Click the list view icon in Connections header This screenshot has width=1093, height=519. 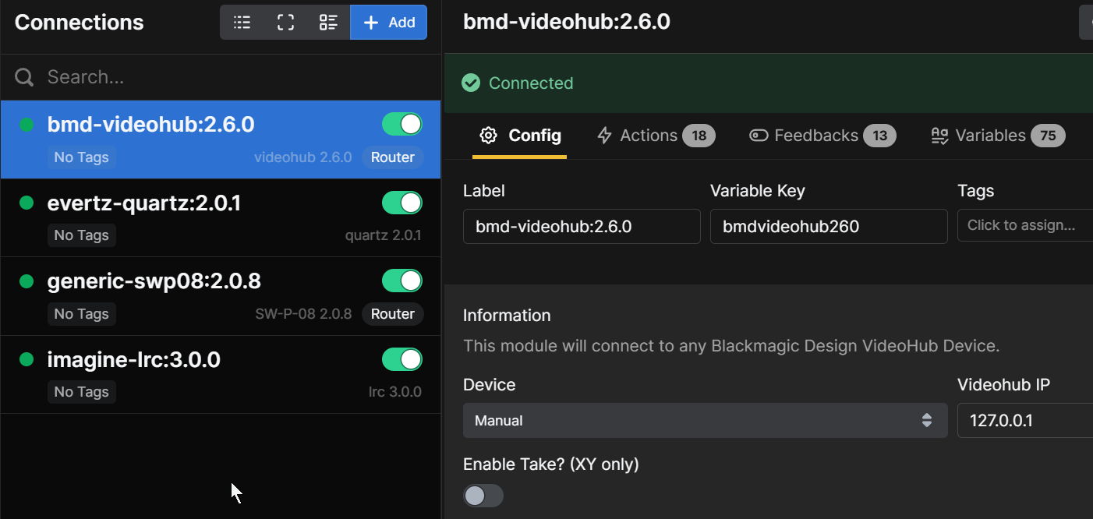[242, 23]
